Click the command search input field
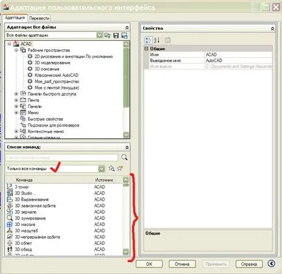This screenshot has height=274, width=282. (62, 158)
